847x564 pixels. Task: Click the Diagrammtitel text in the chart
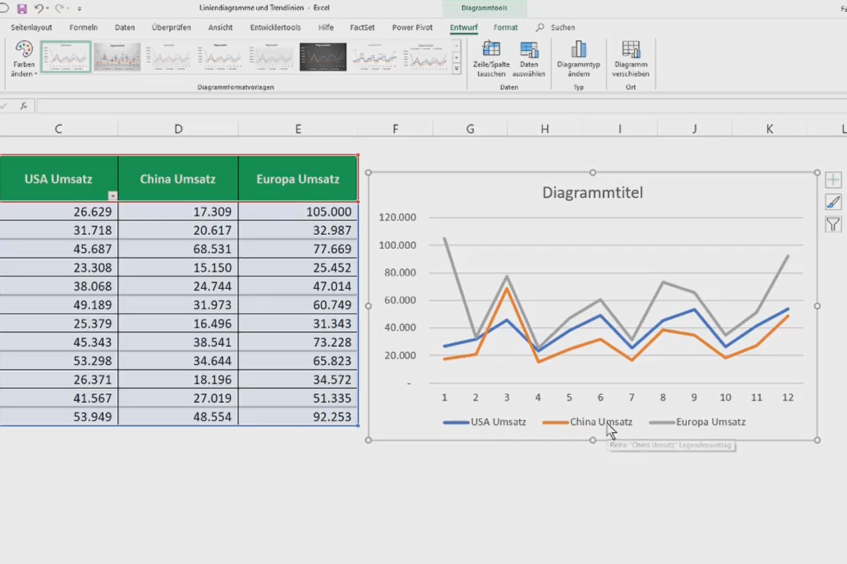tap(592, 192)
